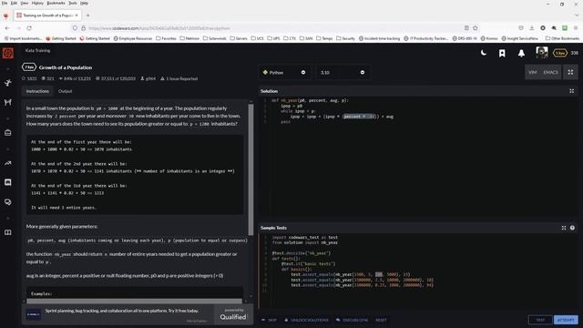Switch to the Instructions tab
This screenshot has width=583, height=328.
point(37,91)
